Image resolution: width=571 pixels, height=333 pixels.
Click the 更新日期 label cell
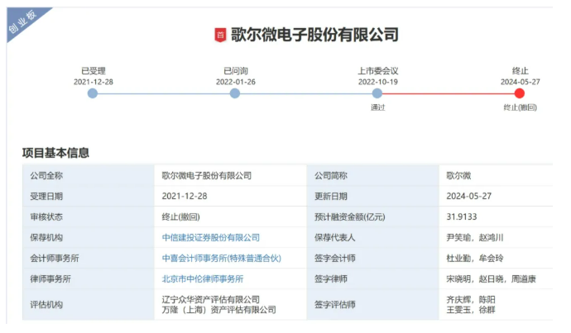coord(373,197)
